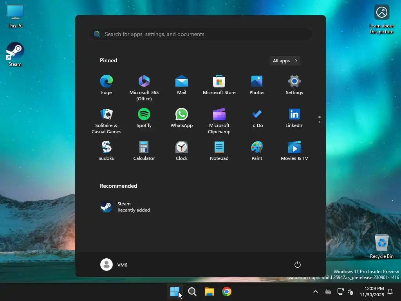Open taskbar Search

[x=192, y=292]
